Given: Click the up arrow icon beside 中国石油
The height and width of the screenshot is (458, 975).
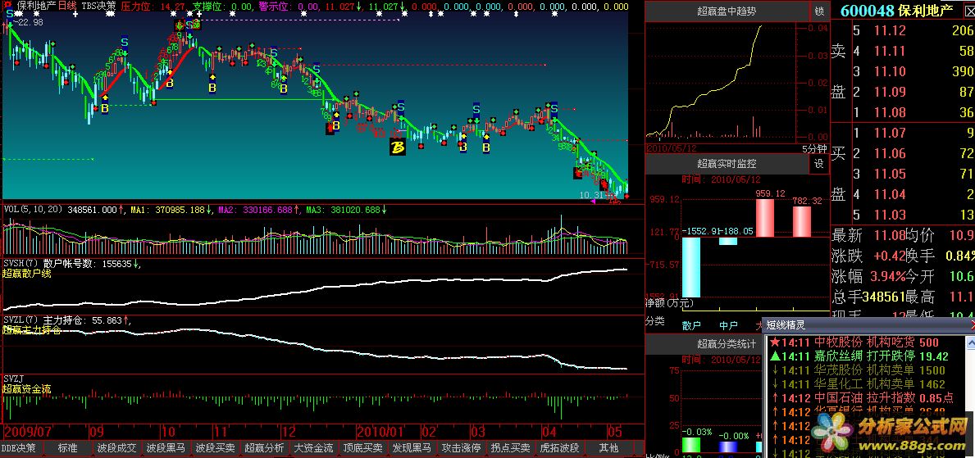Looking at the screenshot, I should [774, 397].
